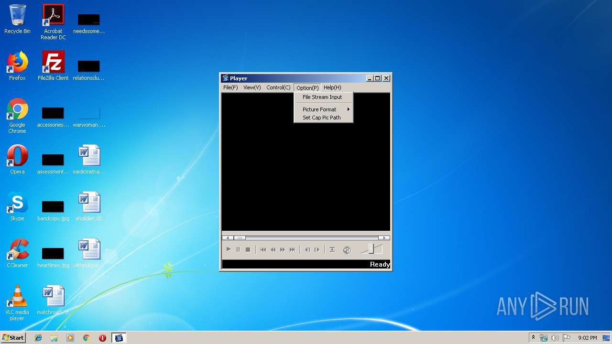Open the Control(C) menu
The height and width of the screenshot is (344, 612).
278,87
